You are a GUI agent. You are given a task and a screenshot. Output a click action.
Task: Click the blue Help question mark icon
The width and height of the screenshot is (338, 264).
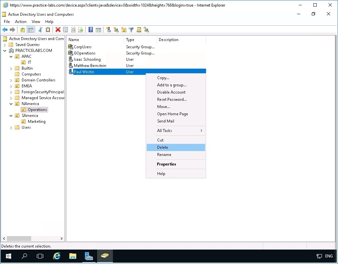[x=91, y=30]
